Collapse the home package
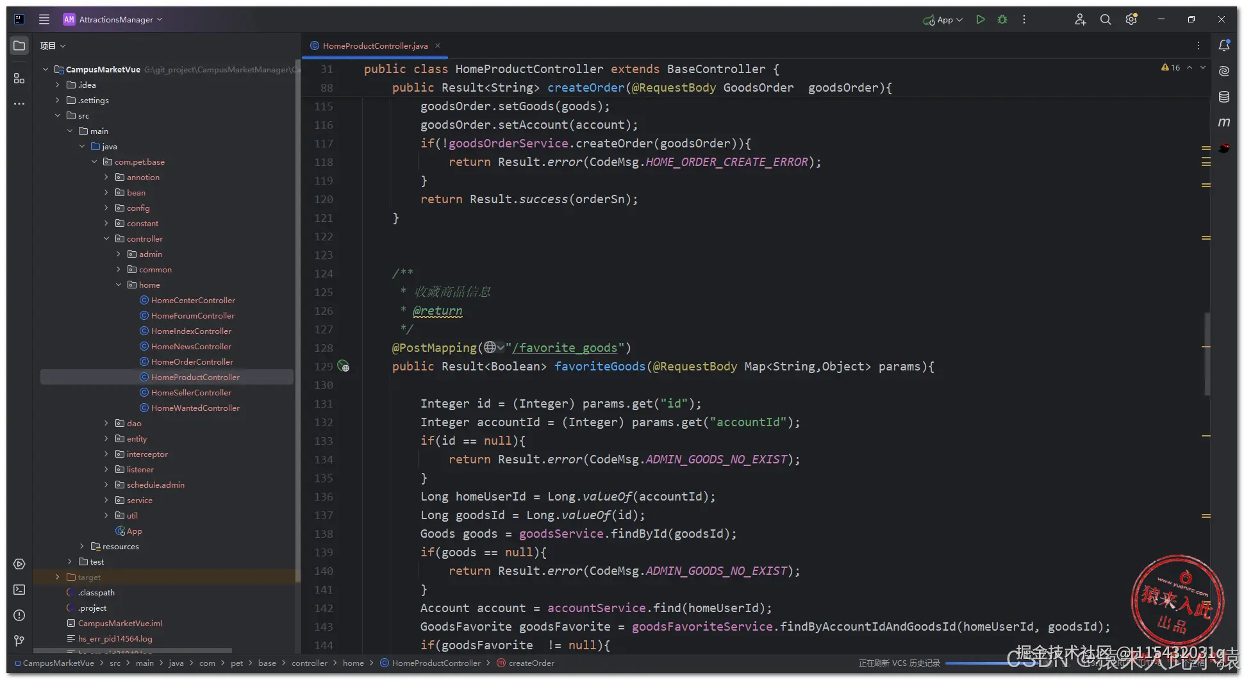 (119, 285)
